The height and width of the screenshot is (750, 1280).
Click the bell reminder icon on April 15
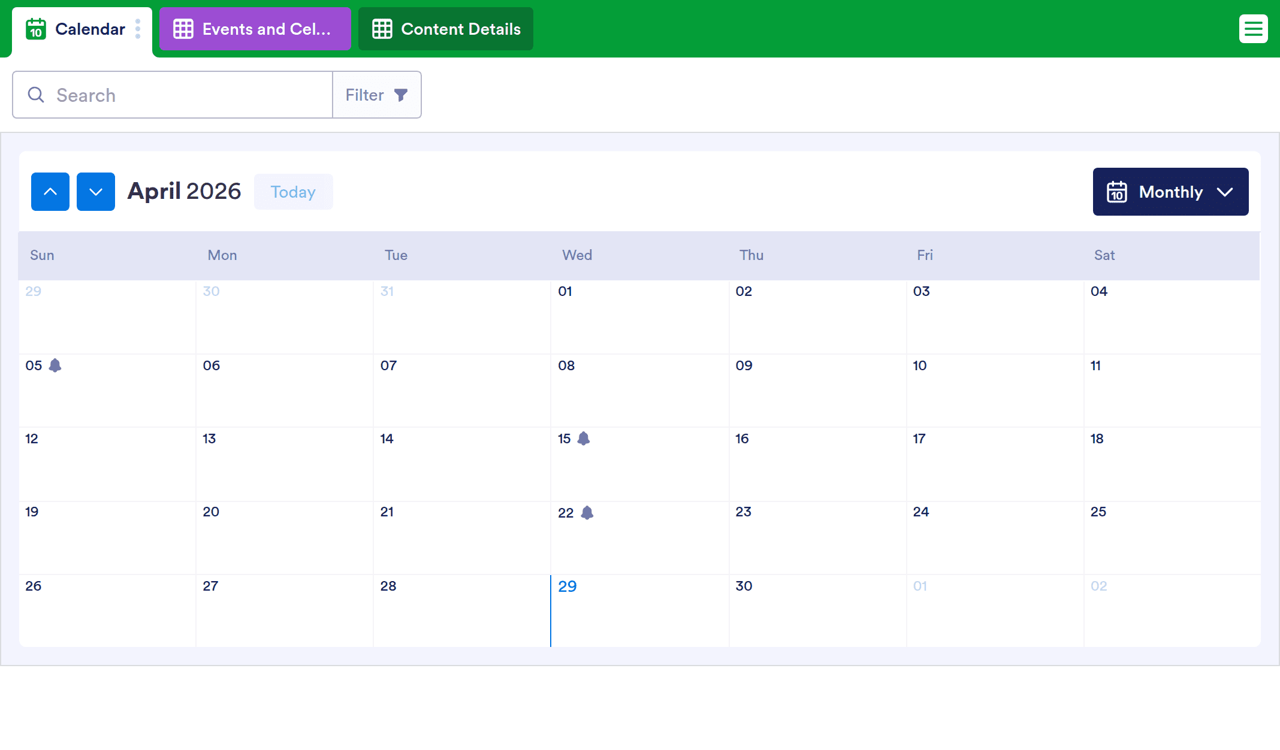(584, 438)
